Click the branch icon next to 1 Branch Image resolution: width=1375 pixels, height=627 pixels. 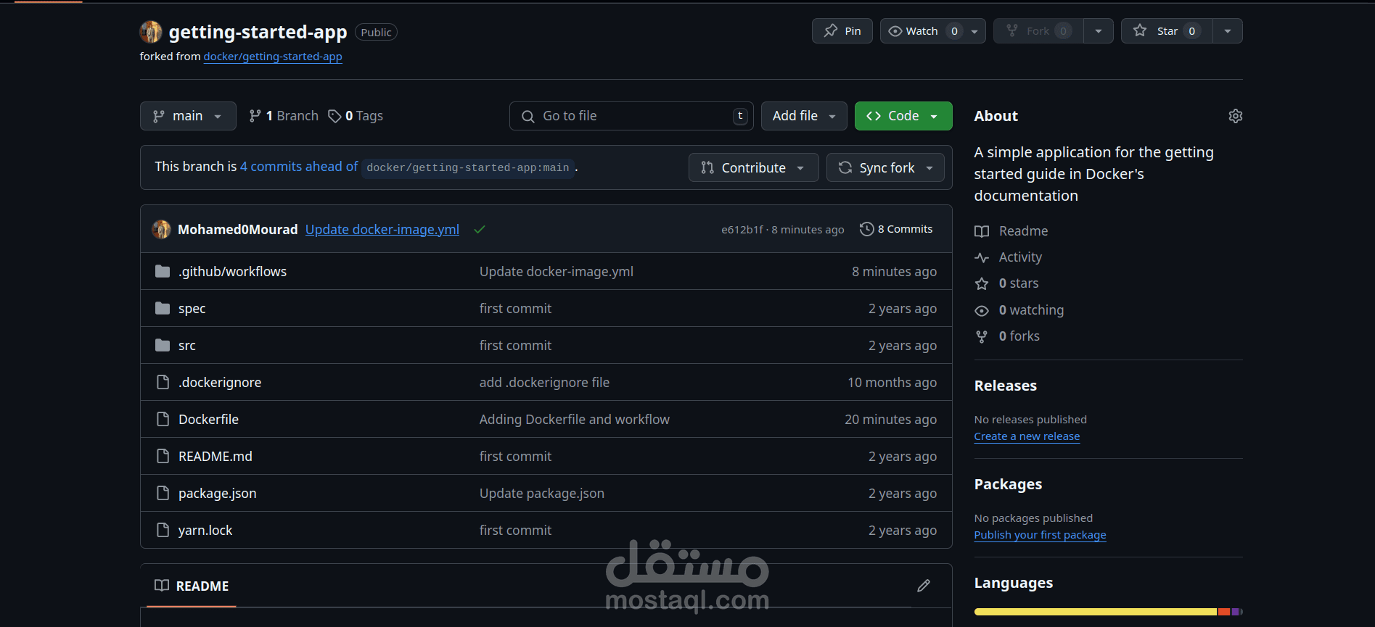tap(255, 116)
